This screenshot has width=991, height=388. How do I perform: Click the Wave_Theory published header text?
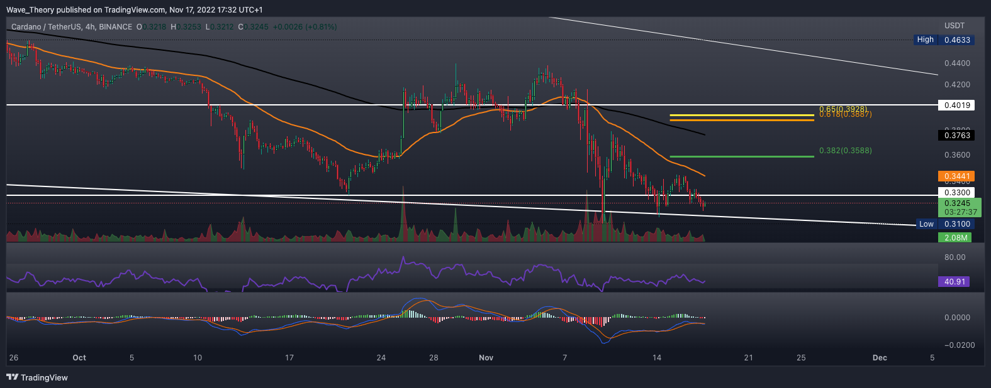click(x=135, y=10)
